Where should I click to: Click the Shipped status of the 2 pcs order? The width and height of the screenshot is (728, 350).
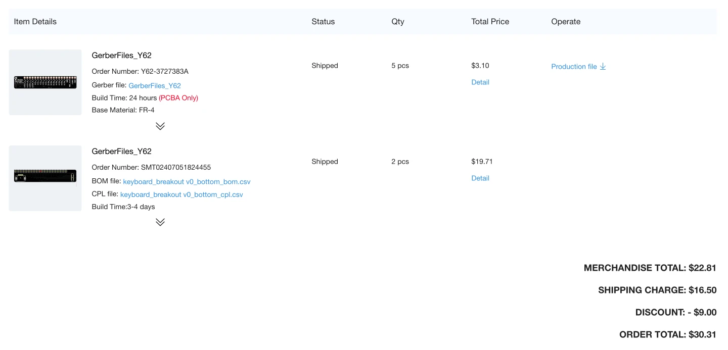325,162
